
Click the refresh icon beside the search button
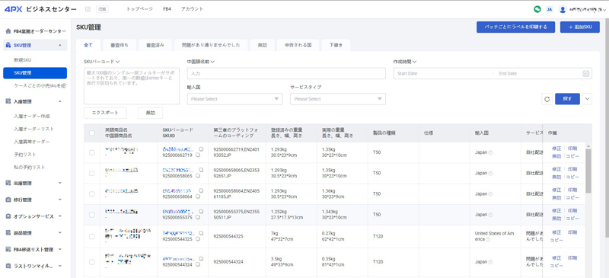pos(547,99)
